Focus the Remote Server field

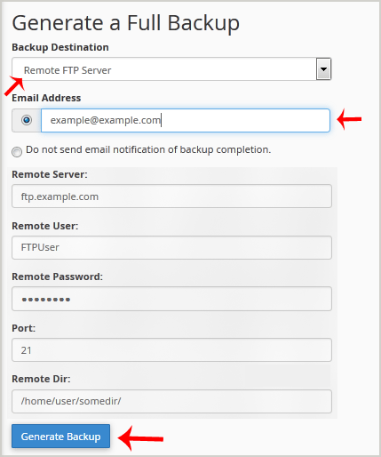171,196
